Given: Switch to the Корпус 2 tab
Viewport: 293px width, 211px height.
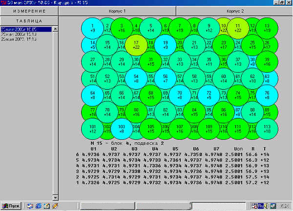Looking at the screenshot, I should pyautogui.click(x=235, y=11).
